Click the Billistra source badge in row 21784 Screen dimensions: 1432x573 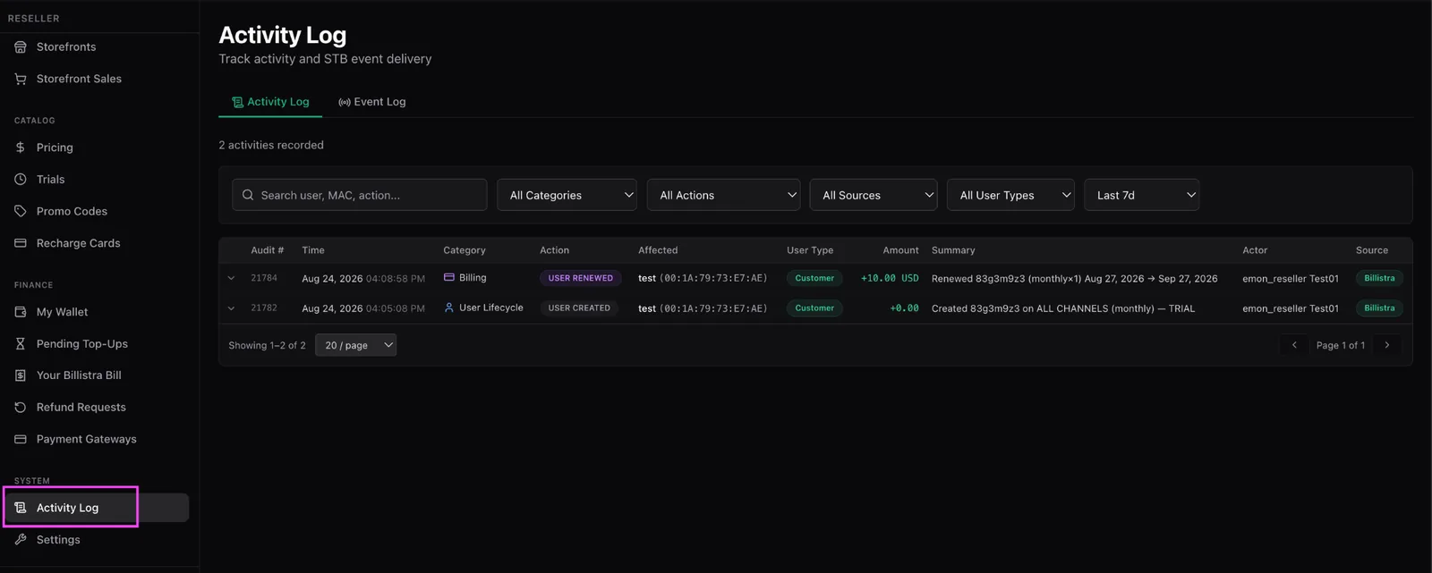tap(1379, 278)
